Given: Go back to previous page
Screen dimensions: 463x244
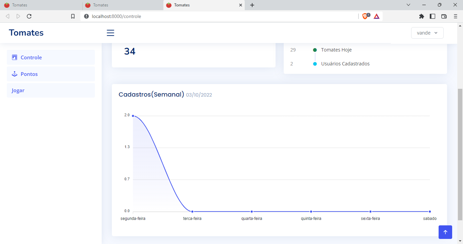Looking at the screenshot, I should 7,16.
